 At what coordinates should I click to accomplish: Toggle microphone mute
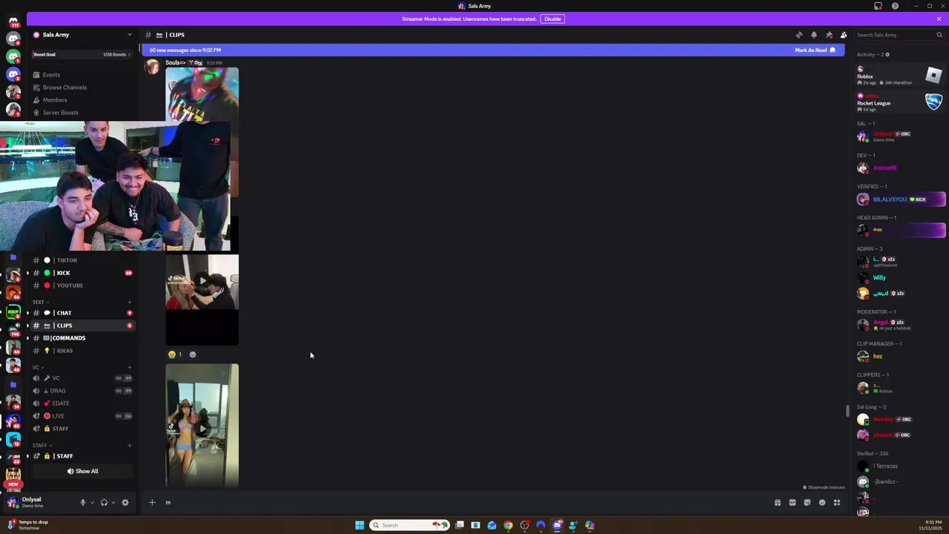click(x=82, y=502)
